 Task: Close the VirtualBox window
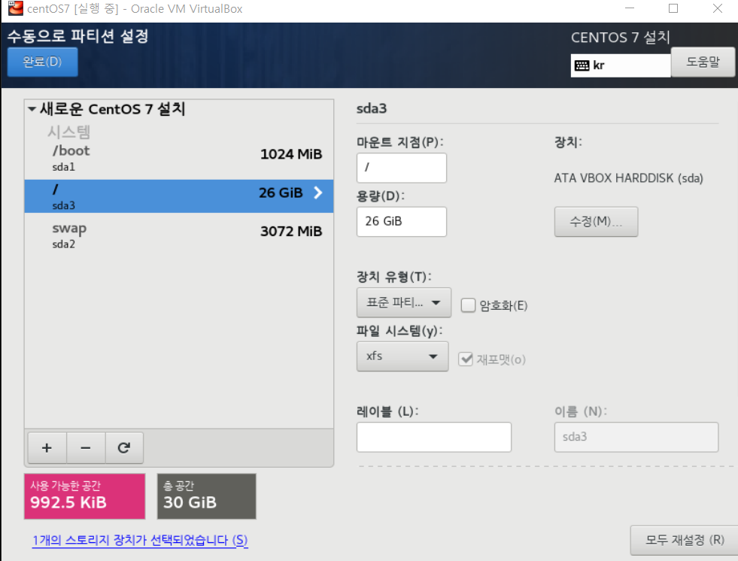(x=717, y=8)
